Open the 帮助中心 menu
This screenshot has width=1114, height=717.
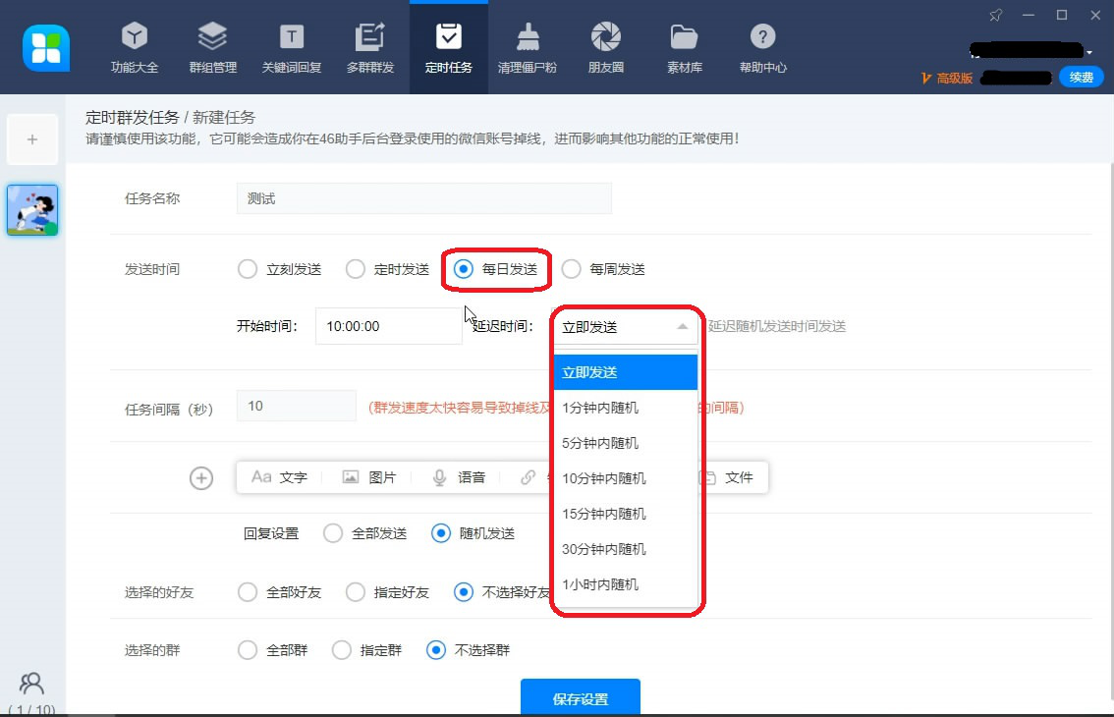click(x=762, y=46)
